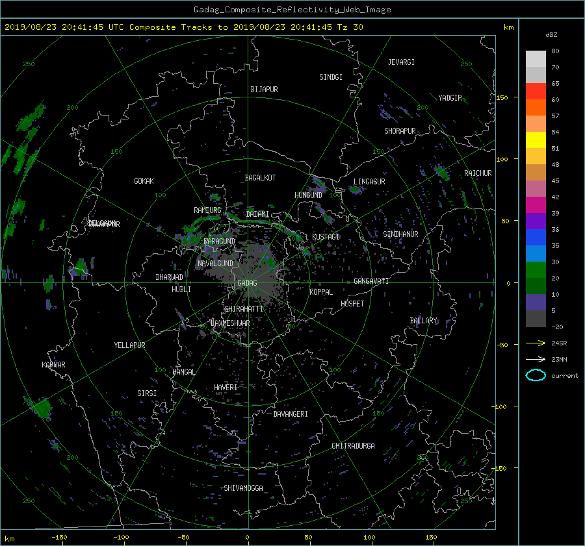Screen dimensions: 585x546
Task: Click the DHARWAD label
Action: click(x=170, y=277)
